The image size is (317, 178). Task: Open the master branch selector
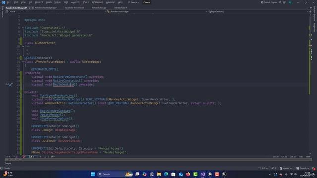tap(286, 168)
